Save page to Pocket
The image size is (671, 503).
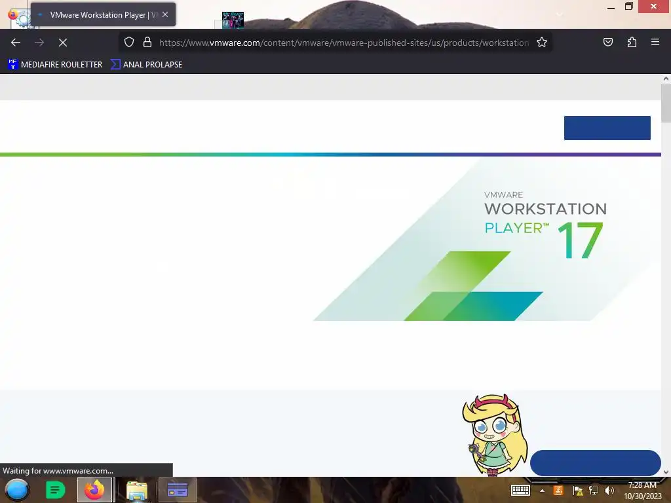click(x=607, y=42)
